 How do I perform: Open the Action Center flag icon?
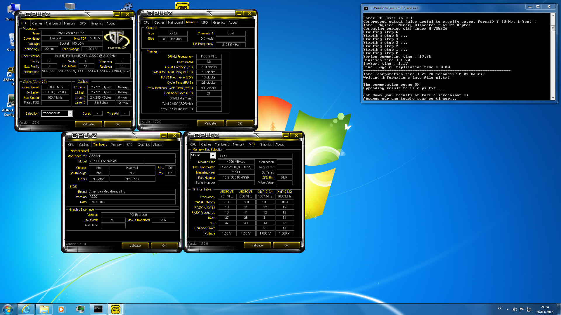click(x=522, y=309)
